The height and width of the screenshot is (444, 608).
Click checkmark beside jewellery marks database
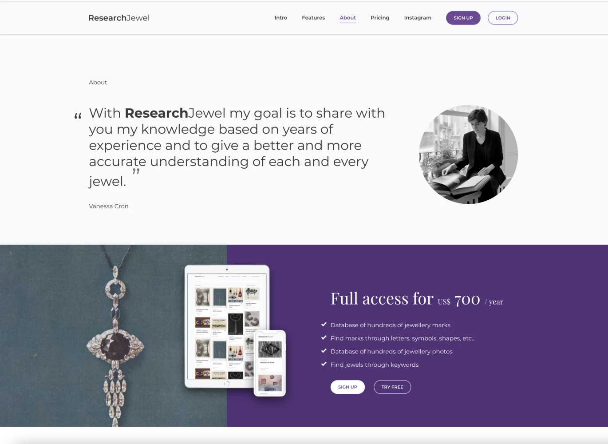click(324, 325)
